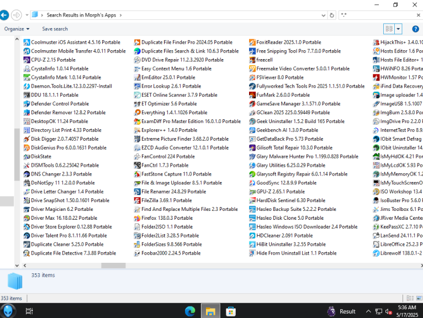Select the DiskGenius Pro 6.0.0.1631 icon
The width and height of the screenshot is (423, 318).
[x=27, y=148]
